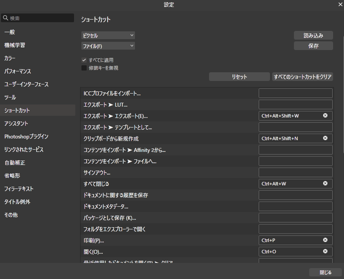Enable the 修飾キーを無視 checkbox
This screenshot has width=344, height=279.
click(x=84, y=68)
